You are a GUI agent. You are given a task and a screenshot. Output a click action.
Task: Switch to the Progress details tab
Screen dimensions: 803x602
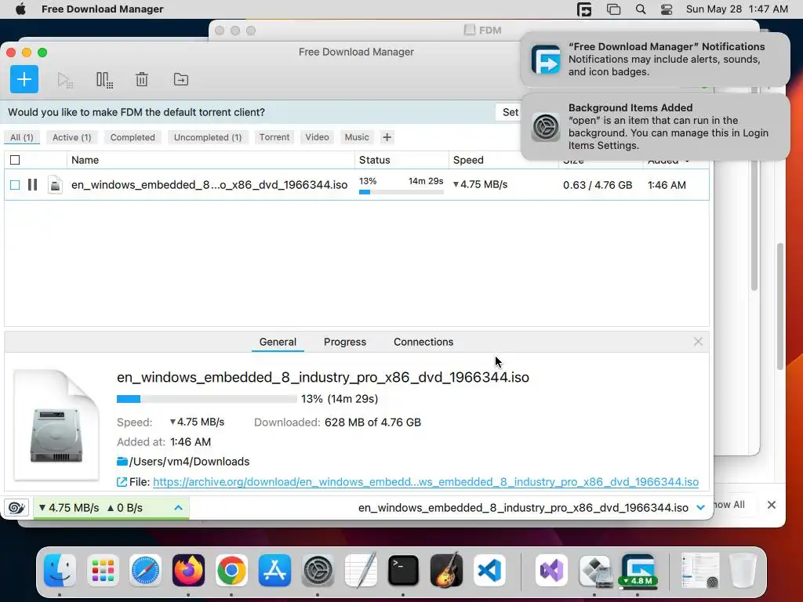coord(345,342)
